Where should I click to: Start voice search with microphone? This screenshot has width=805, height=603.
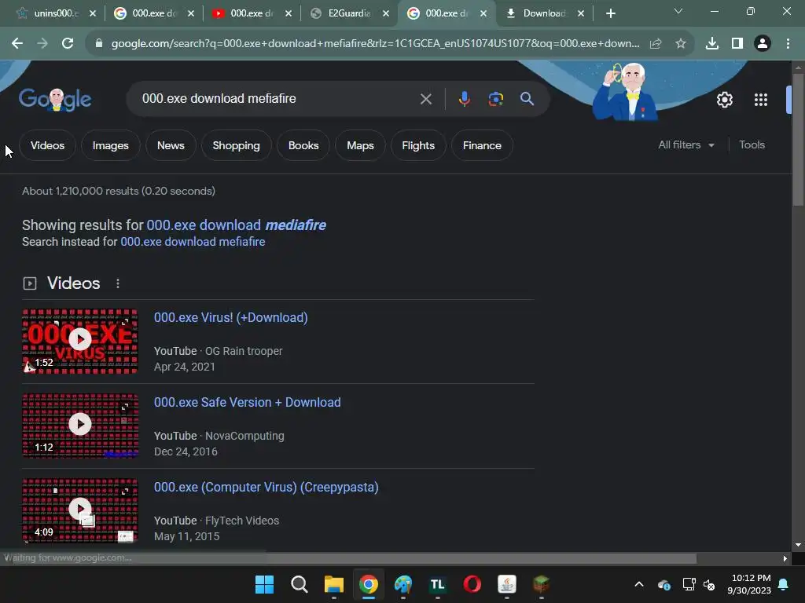(x=464, y=98)
